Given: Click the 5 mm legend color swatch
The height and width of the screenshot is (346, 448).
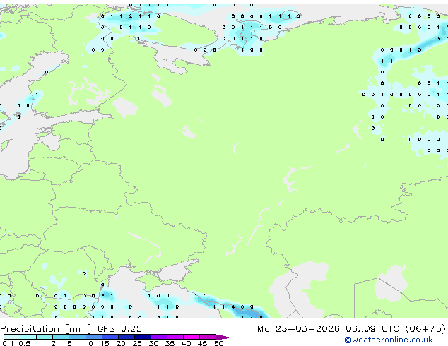Looking at the screenshot, I should 77,337.
